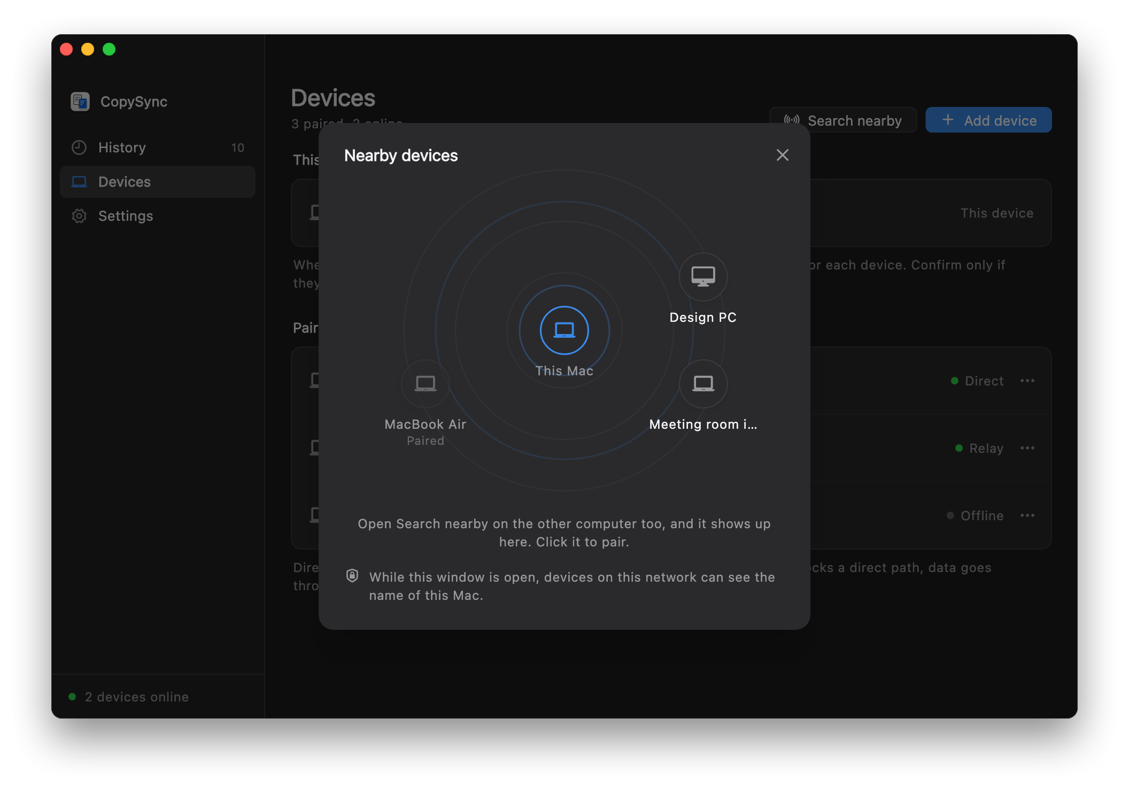The height and width of the screenshot is (787, 1129).
Task: Click the broadcast icon on Search nearby
Action: [792, 120]
